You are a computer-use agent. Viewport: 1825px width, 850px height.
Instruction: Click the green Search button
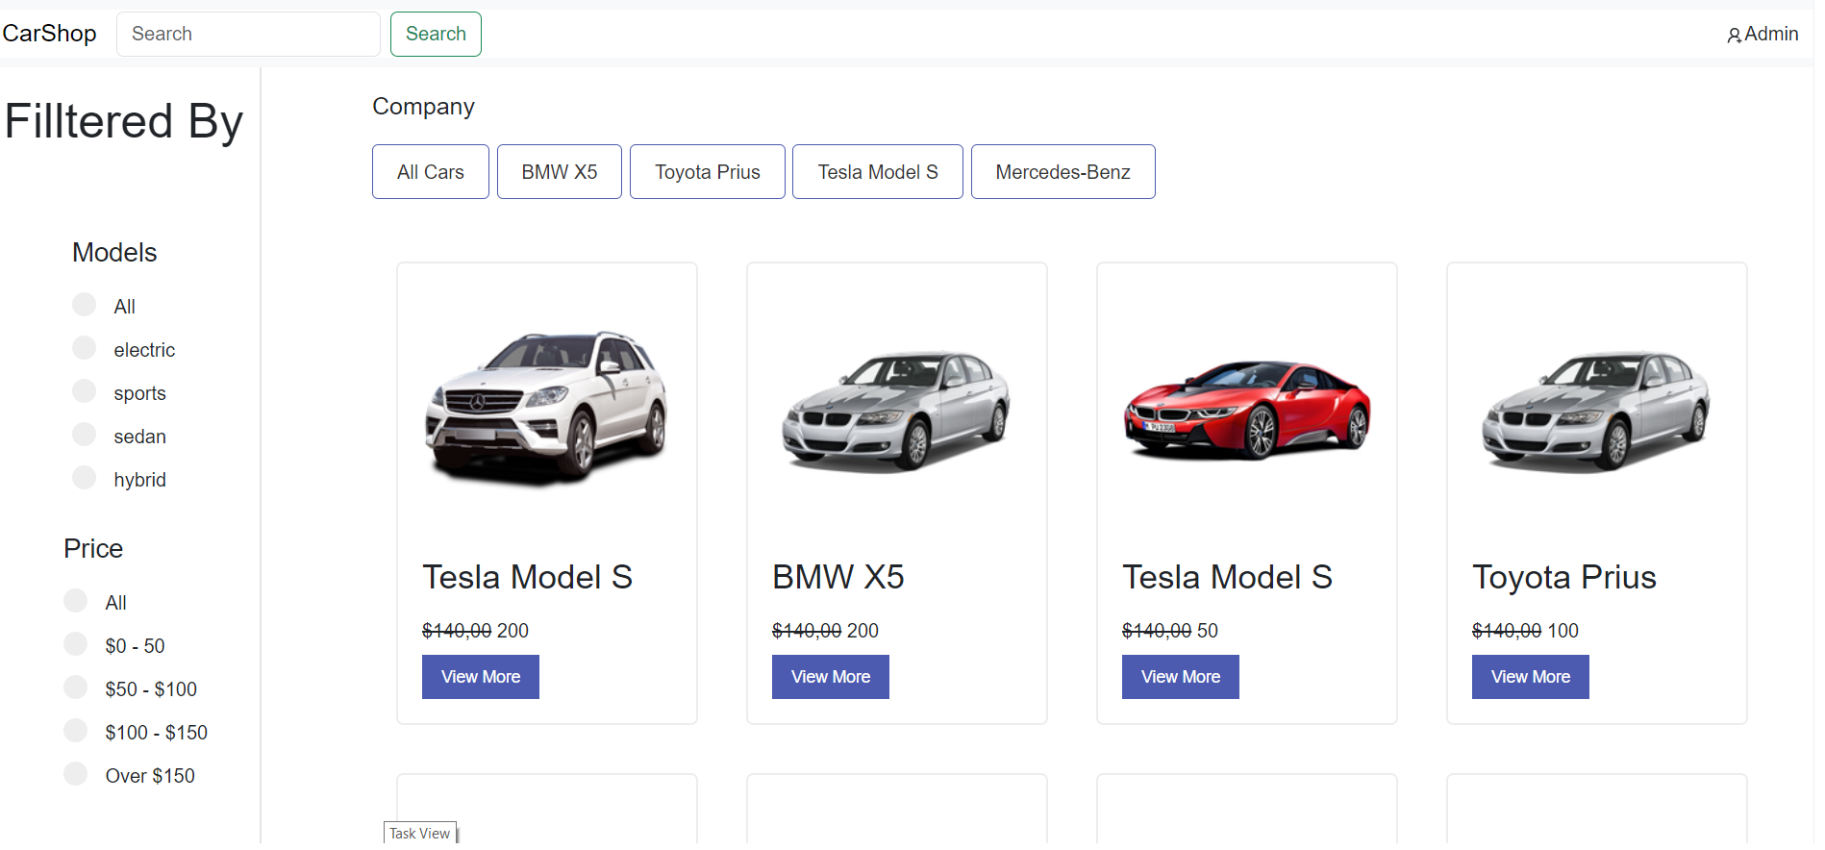(x=436, y=34)
